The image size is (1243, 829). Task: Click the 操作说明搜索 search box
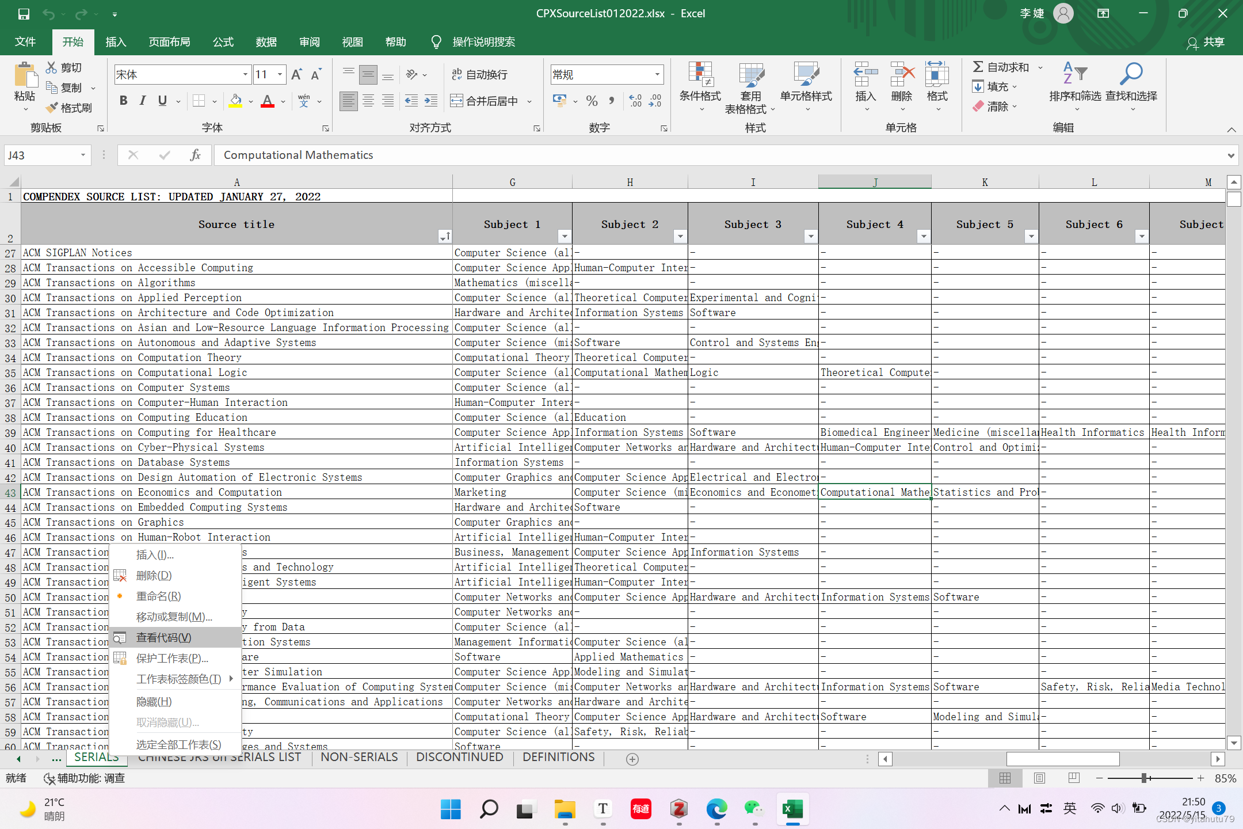[483, 42]
